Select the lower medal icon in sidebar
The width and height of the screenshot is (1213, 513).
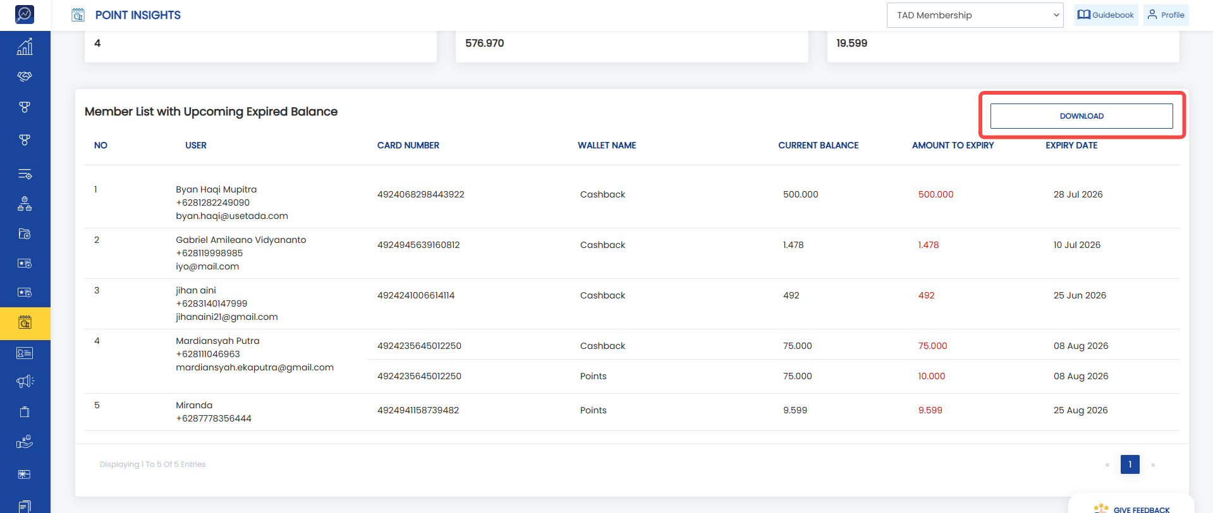pos(25,139)
